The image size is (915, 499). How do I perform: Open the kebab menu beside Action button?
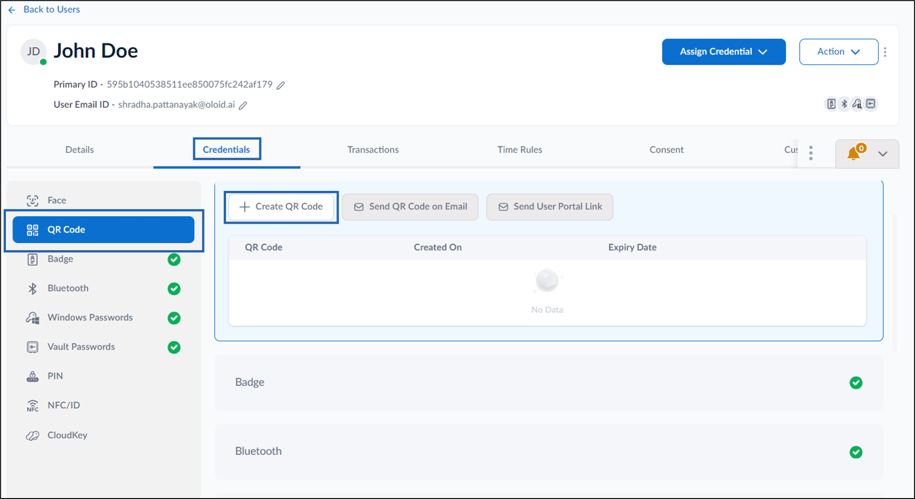[x=885, y=52]
